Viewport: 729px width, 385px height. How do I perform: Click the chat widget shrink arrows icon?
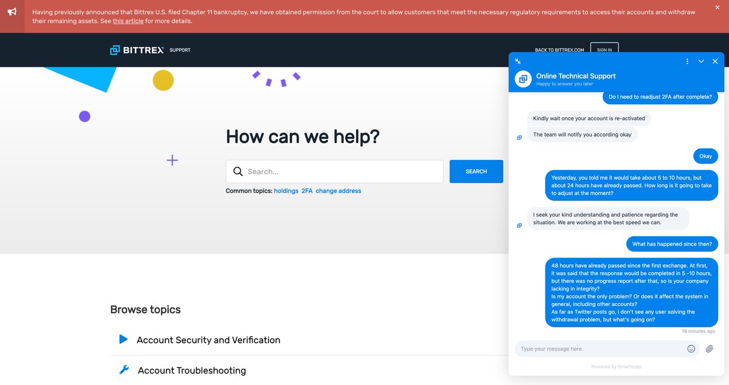click(518, 61)
